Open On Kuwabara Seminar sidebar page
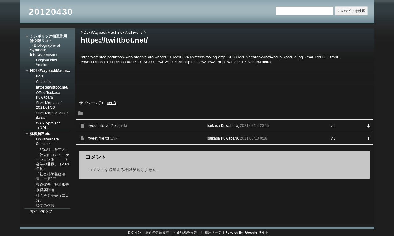Image resolution: width=394 pixels, height=236 pixels. pos(47,141)
